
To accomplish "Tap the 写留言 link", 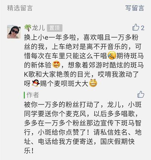I will (134, 8).
